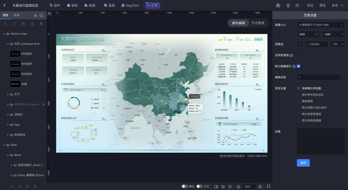Search layers with the magnifier icon

coord(41,15)
